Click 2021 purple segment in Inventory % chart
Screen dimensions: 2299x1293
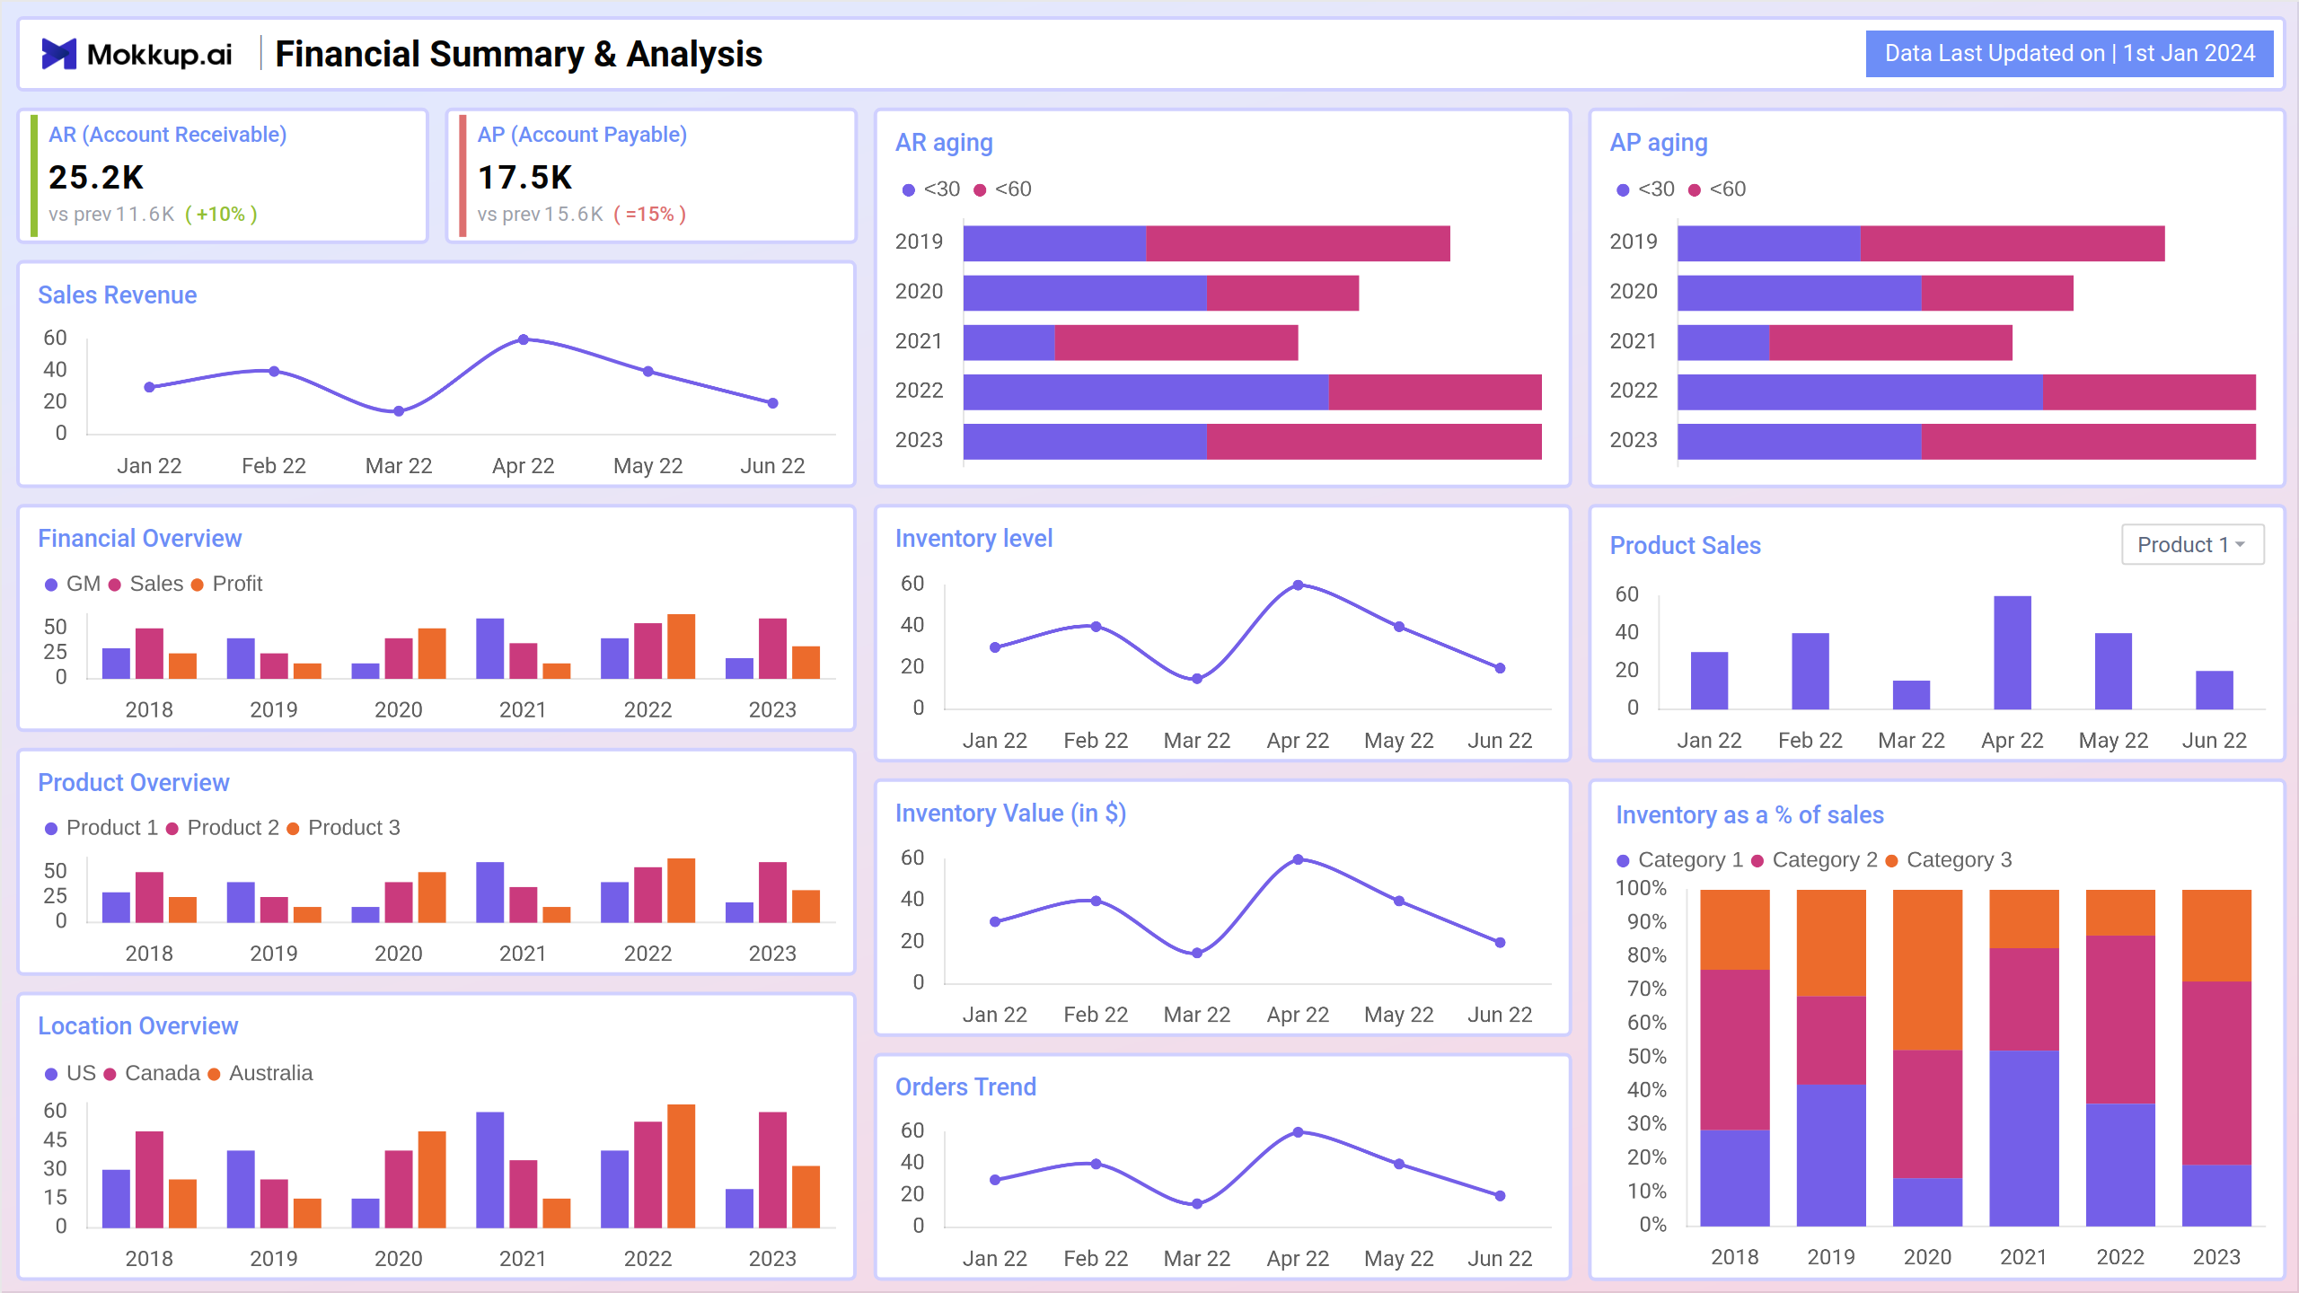point(2024,1139)
